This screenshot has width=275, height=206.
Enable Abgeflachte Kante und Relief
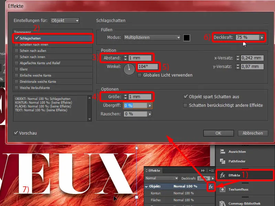click(16, 63)
